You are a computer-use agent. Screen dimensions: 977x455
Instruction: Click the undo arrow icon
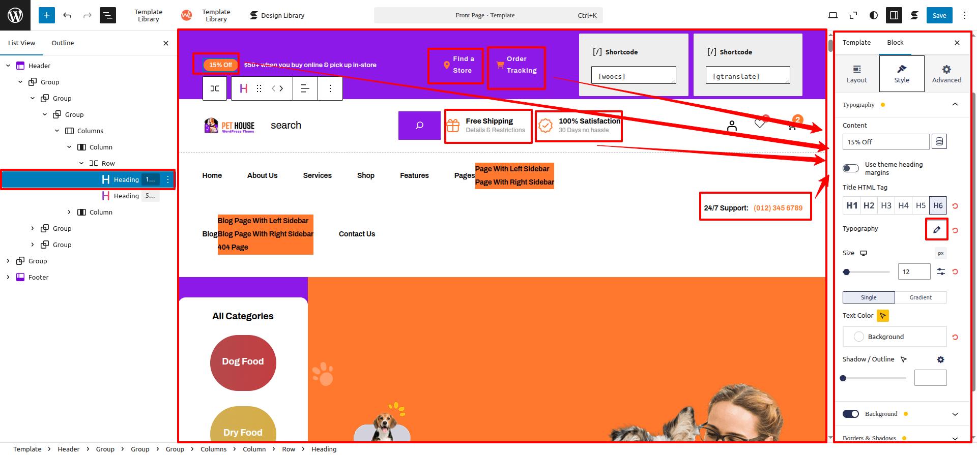[x=67, y=15]
